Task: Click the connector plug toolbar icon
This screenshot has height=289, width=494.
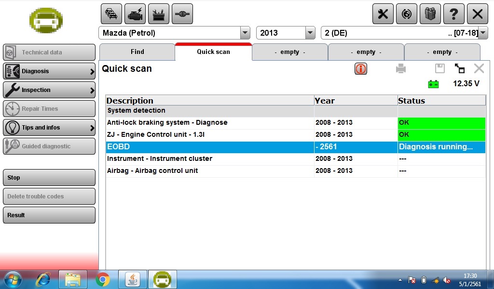Action: tap(182, 14)
